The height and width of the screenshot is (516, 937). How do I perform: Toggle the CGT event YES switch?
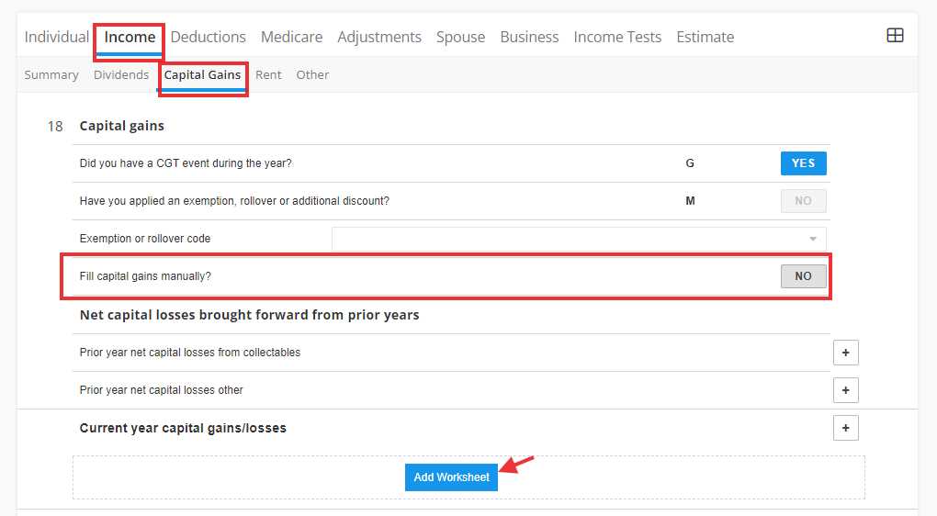click(803, 163)
